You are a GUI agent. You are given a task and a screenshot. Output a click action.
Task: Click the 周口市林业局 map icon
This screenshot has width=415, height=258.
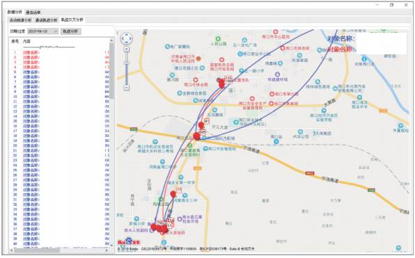tap(196, 80)
